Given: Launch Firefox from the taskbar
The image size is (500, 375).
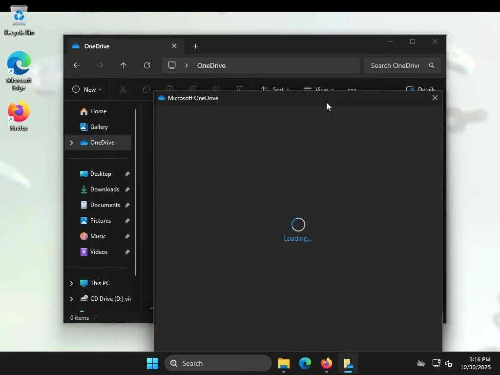Looking at the screenshot, I should [327, 363].
